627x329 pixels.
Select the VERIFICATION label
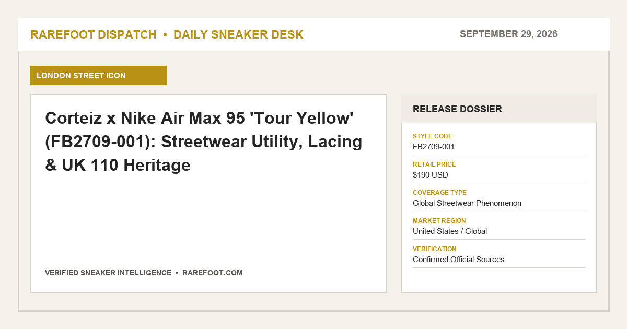coord(435,249)
